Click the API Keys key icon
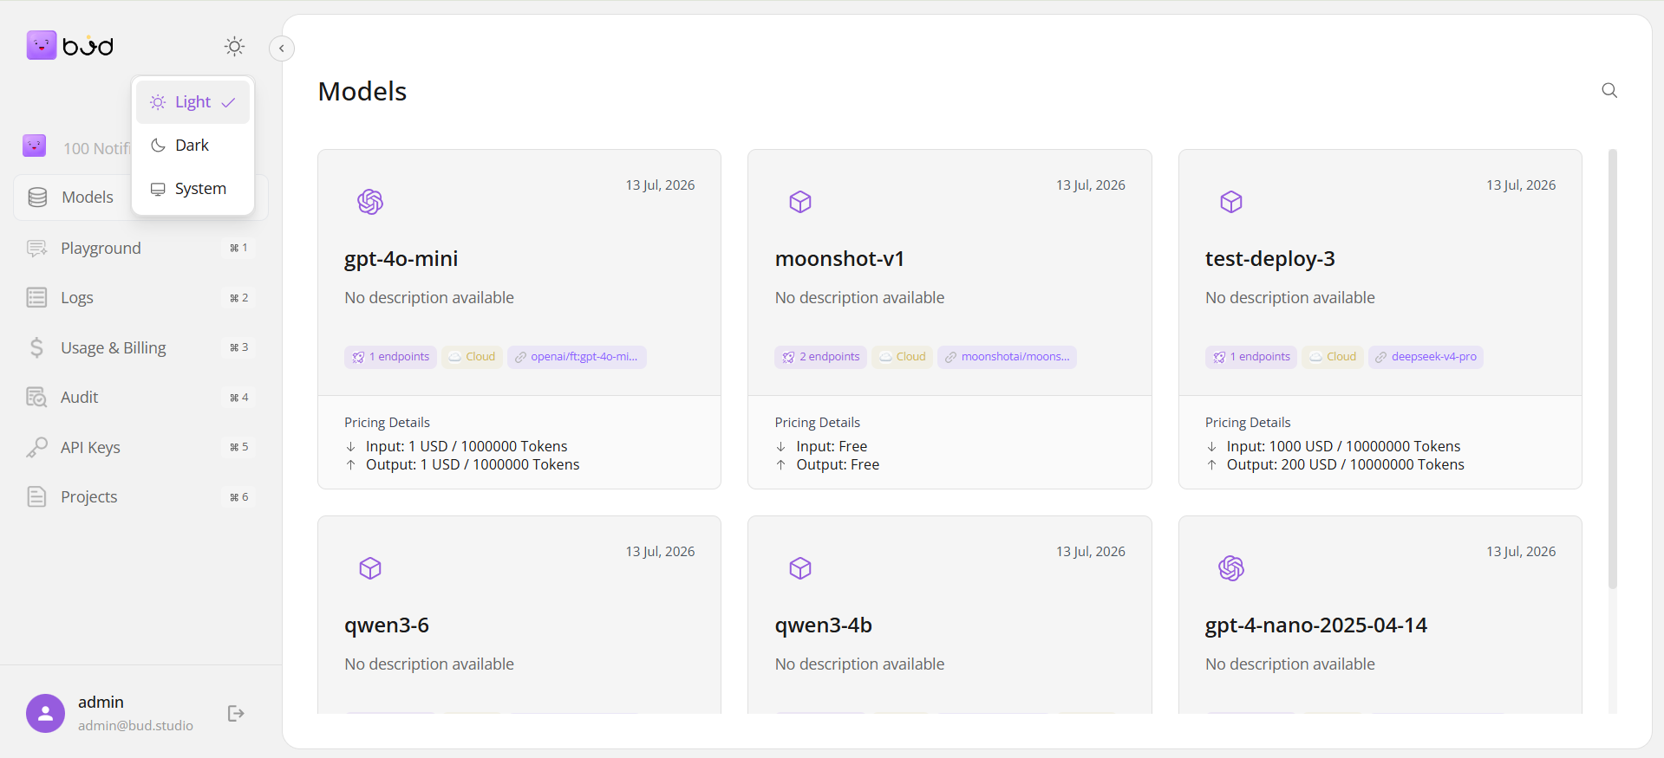The height and width of the screenshot is (758, 1664). (36, 447)
